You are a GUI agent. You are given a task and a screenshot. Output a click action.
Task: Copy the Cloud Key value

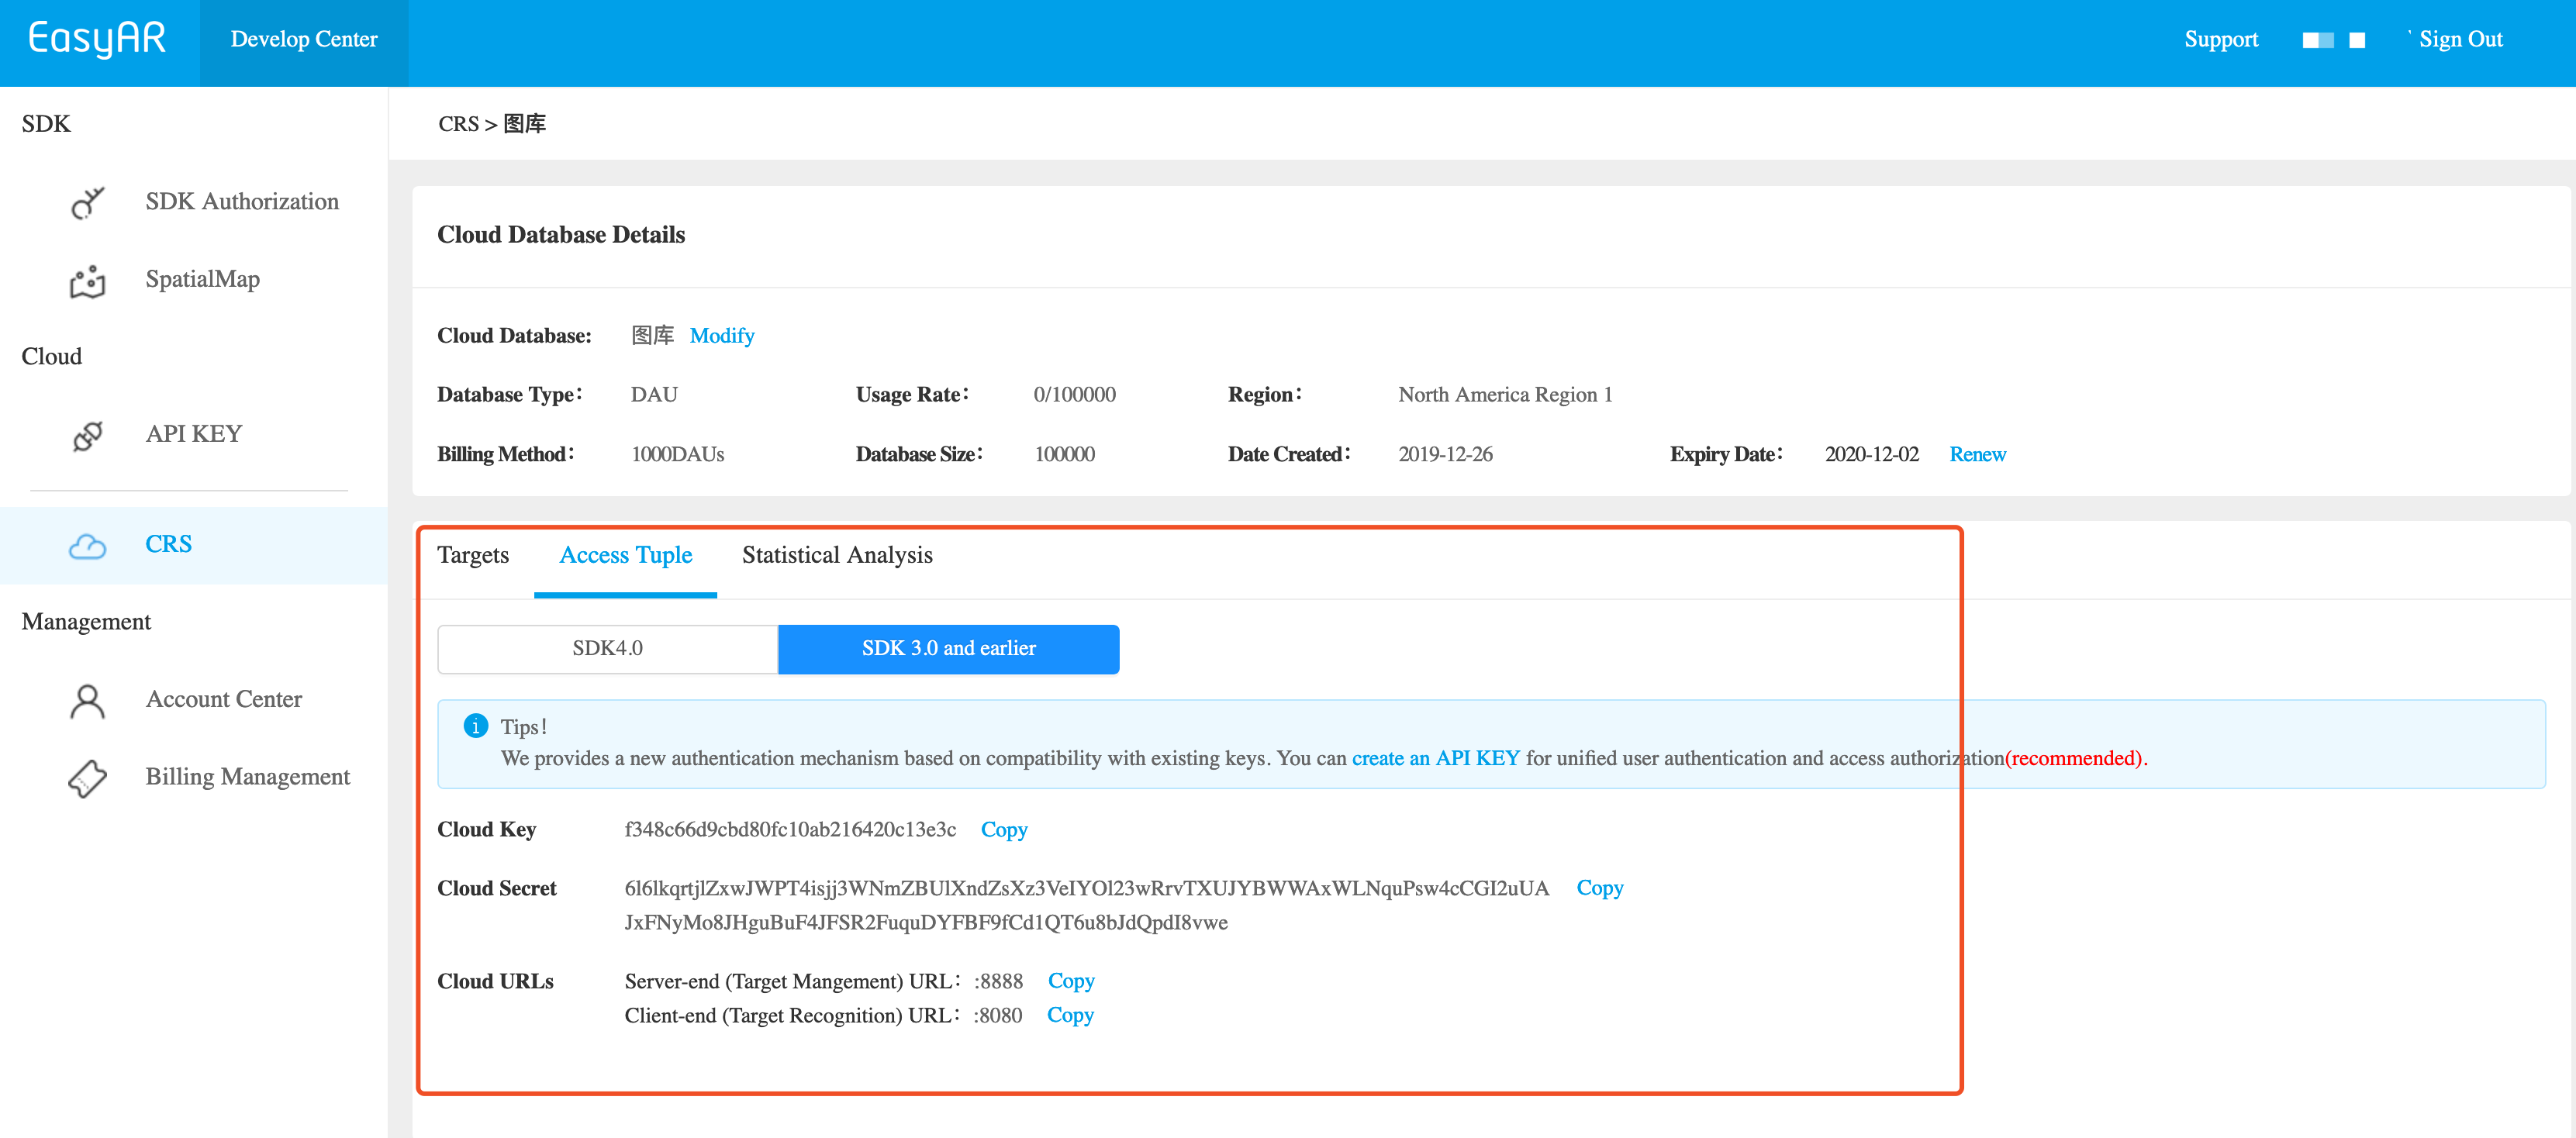click(1004, 830)
